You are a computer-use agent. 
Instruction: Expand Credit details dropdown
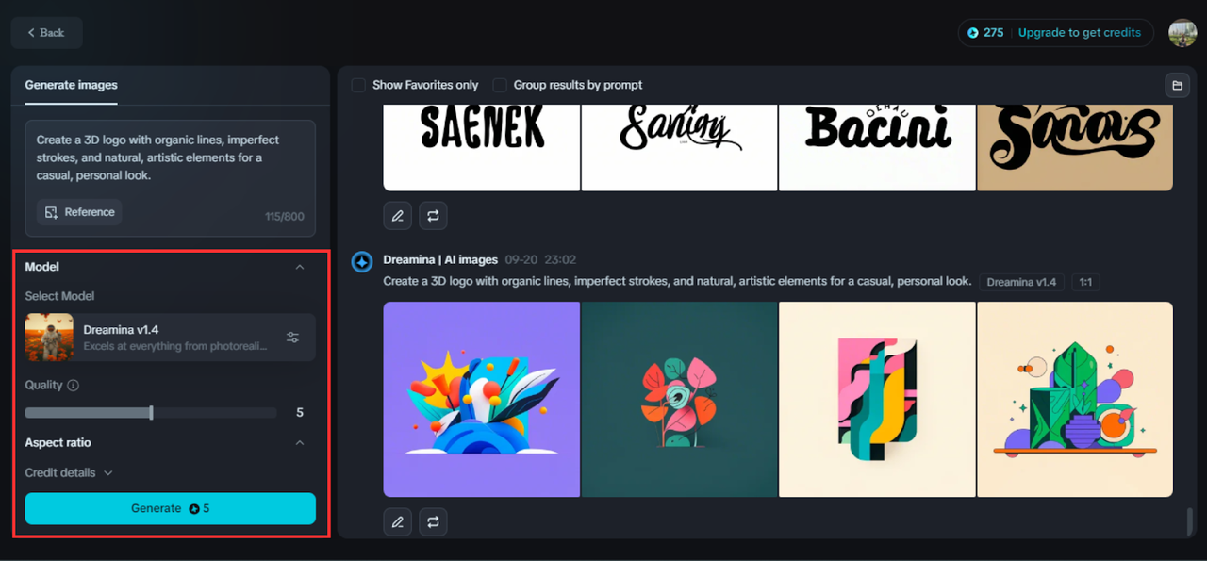[x=69, y=473]
